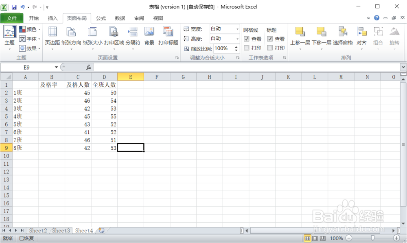Click Send Backward (下移一层) icon

tap(322, 32)
